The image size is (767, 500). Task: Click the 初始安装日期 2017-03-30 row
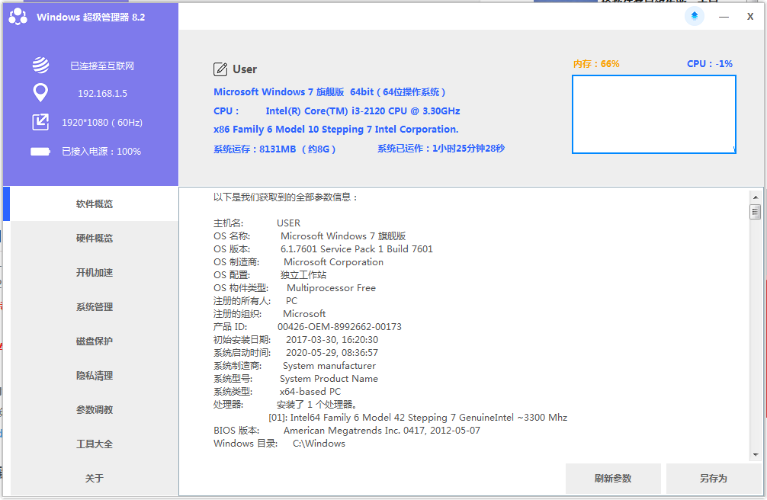(296, 340)
